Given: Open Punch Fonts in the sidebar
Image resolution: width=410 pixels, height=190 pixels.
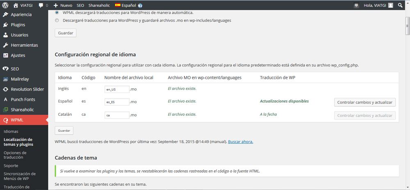Looking at the screenshot, I should (23, 99).
